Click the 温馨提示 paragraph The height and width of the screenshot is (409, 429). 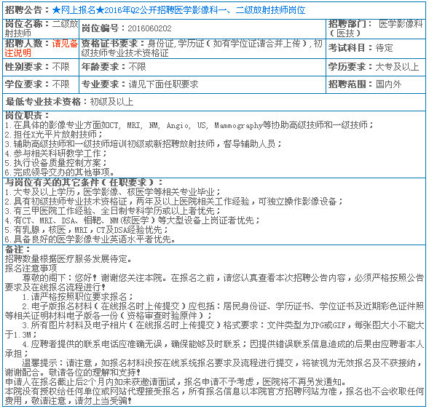214,368
